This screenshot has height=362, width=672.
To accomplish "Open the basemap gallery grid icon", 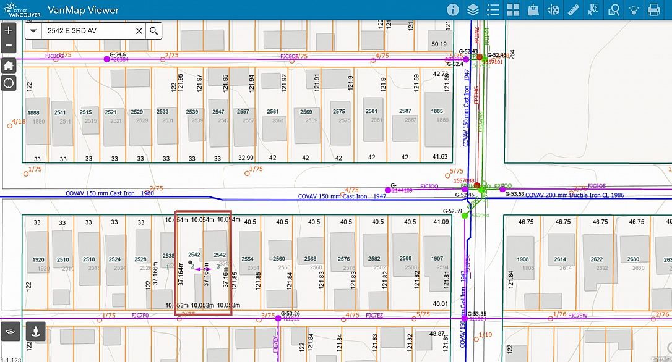I will [513, 10].
